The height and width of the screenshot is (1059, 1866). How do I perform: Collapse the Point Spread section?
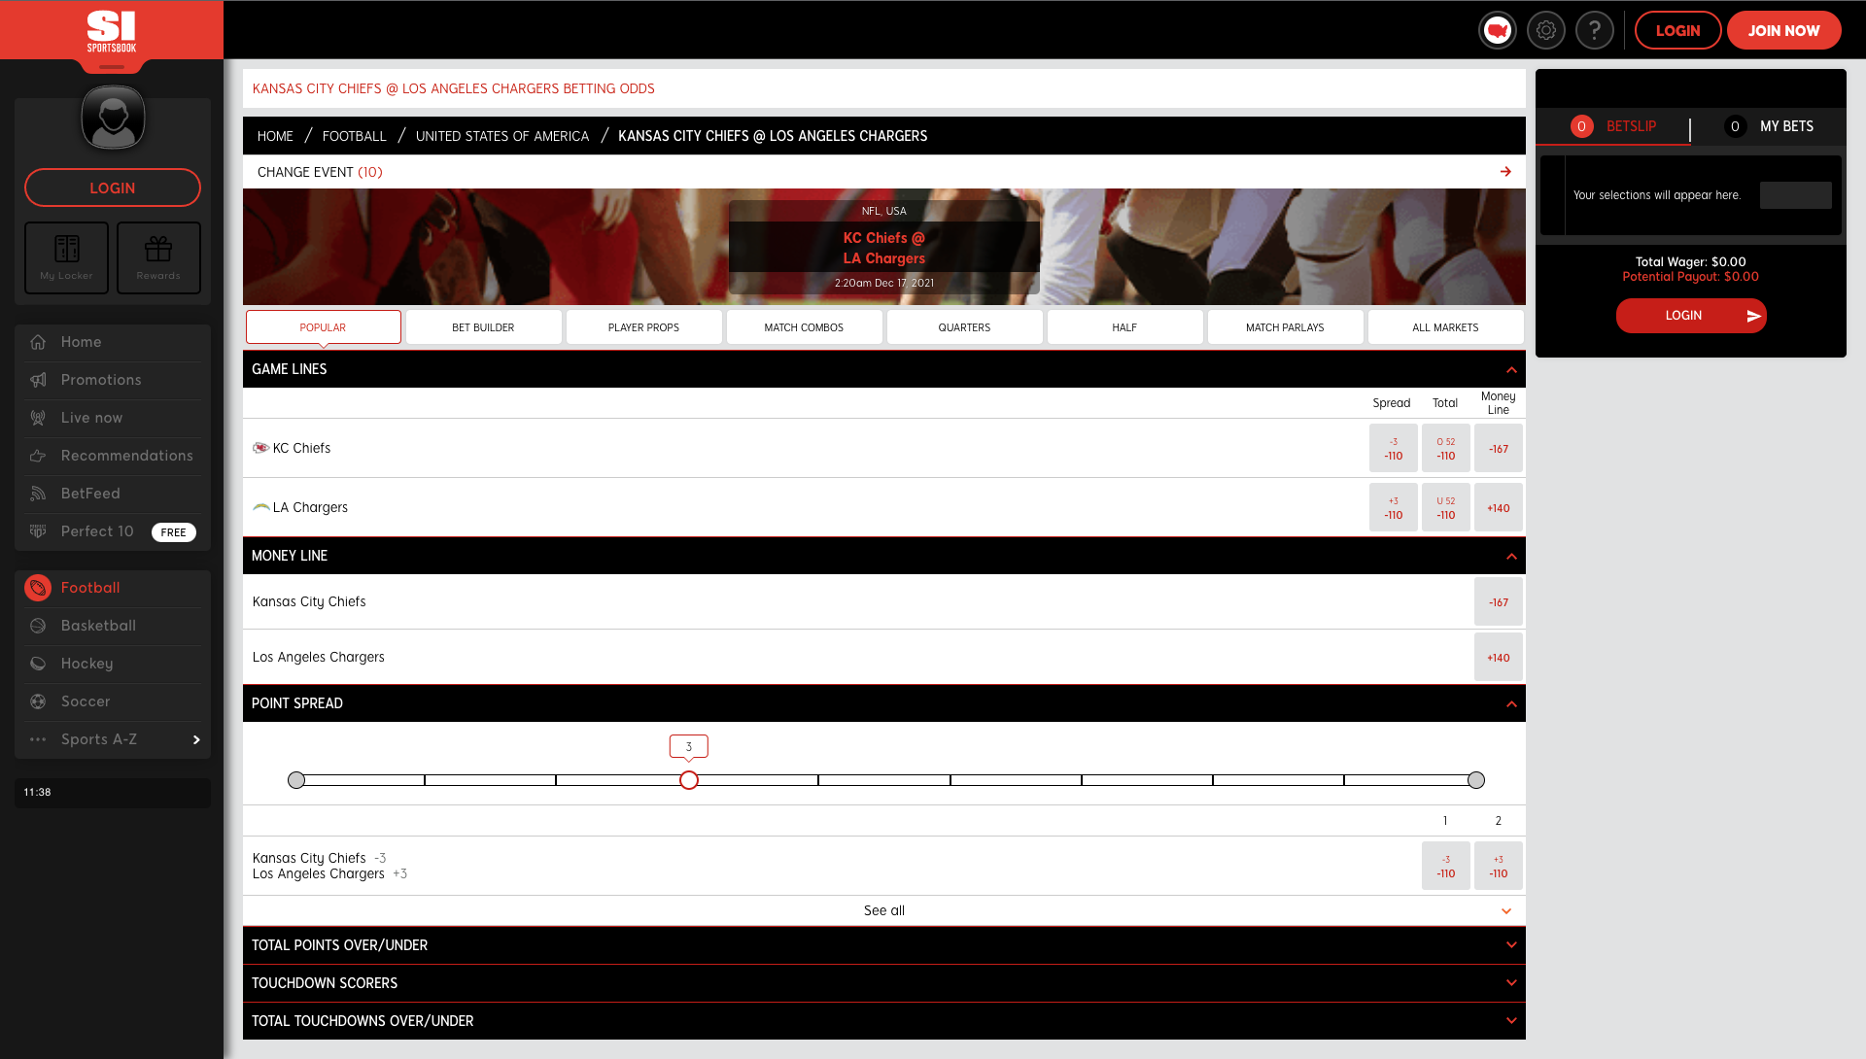pyautogui.click(x=1511, y=703)
